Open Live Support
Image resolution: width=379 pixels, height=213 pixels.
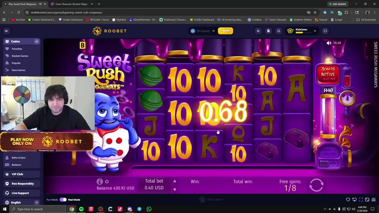(22, 193)
